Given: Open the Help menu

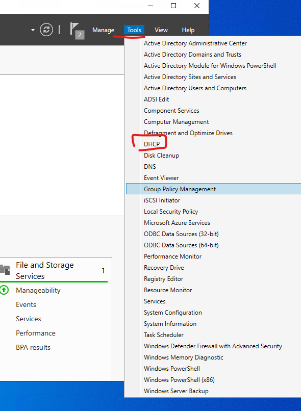Looking at the screenshot, I should pyautogui.click(x=188, y=30).
